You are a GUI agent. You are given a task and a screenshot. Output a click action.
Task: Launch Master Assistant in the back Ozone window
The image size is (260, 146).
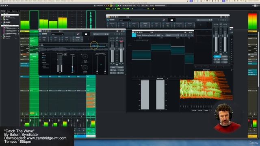coord(164,20)
